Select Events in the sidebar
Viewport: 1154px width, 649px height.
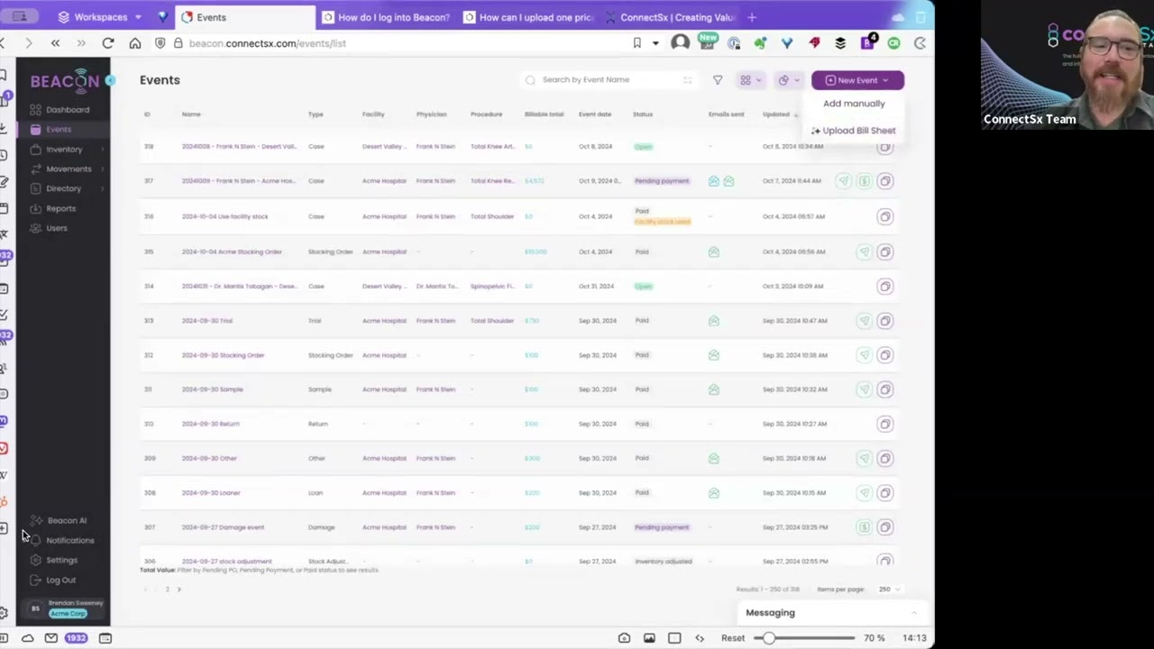58,130
